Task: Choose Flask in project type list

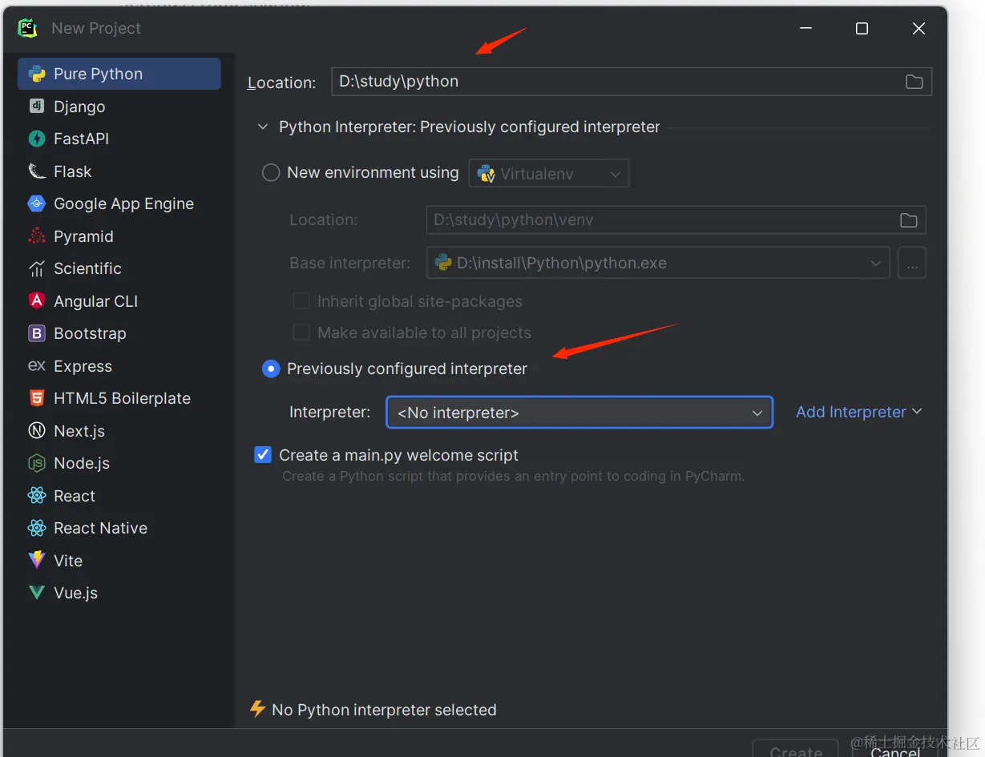Action: coord(119,171)
